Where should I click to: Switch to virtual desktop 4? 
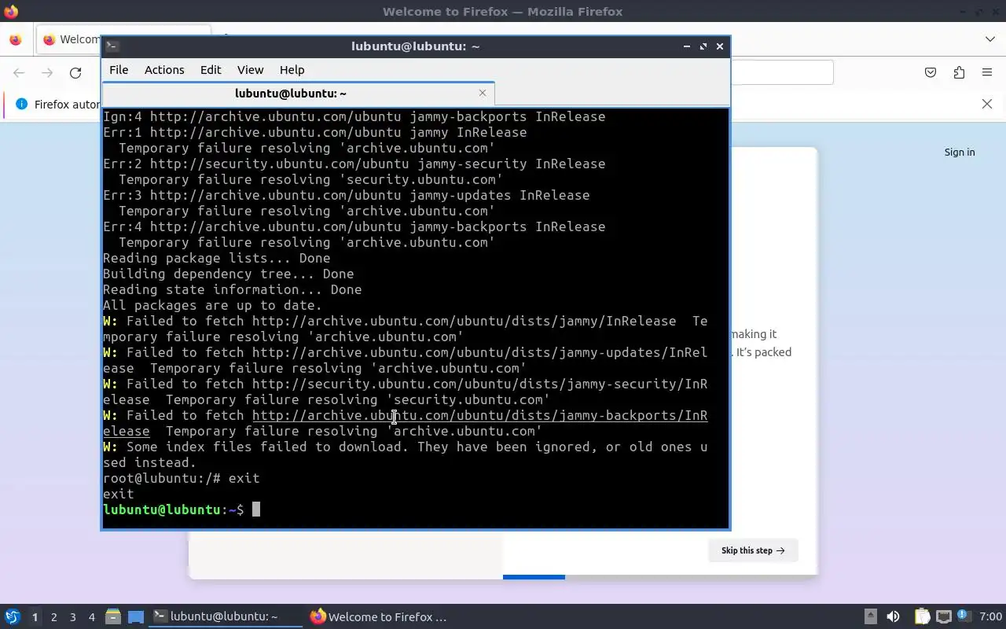coord(91,617)
